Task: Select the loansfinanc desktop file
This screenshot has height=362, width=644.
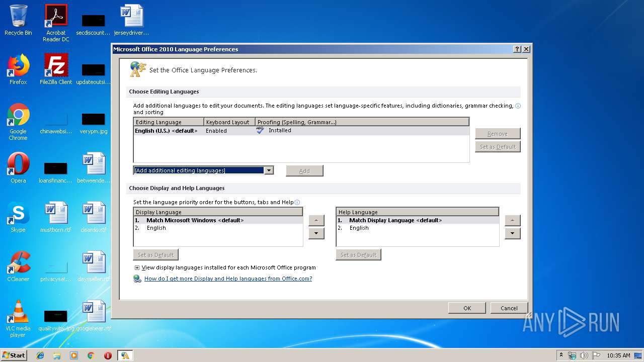Action: pyautogui.click(x=56, y=172)
